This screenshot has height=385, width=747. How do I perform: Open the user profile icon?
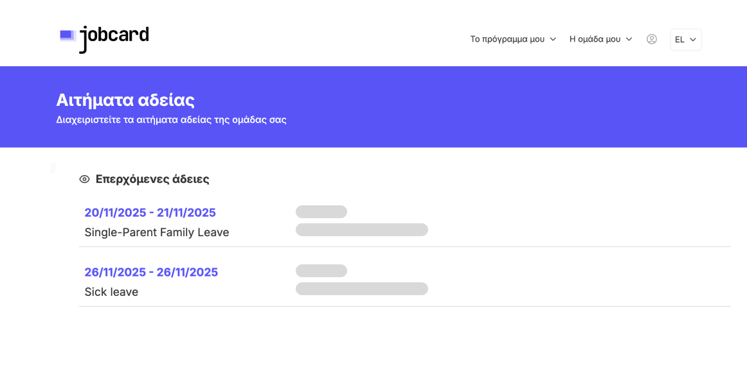pos(651,39)
